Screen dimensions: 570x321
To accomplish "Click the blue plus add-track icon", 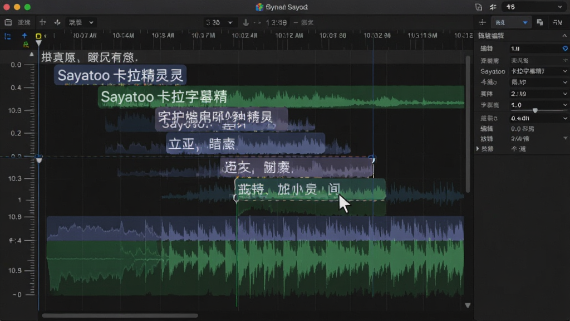I will (x=24, y=36).
